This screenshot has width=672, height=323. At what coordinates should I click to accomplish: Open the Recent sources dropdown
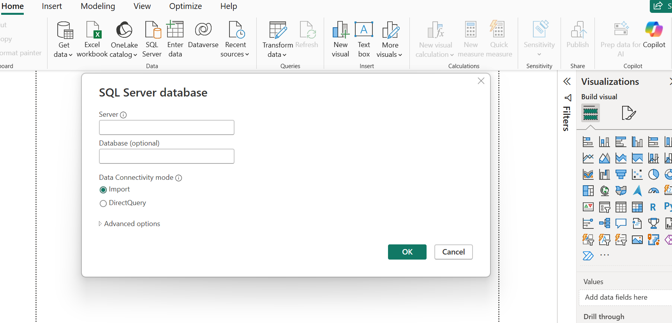tap(235, 54)
